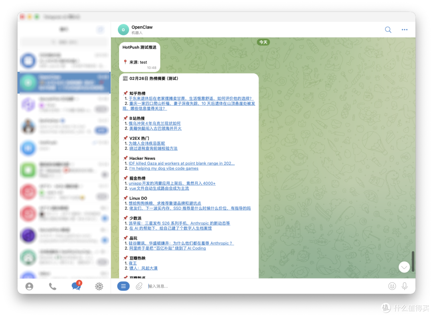Image resolution: width=433 pixels, height=317 pixels.
Task: Click the 品玩 section heading
Action: point(133,238)
